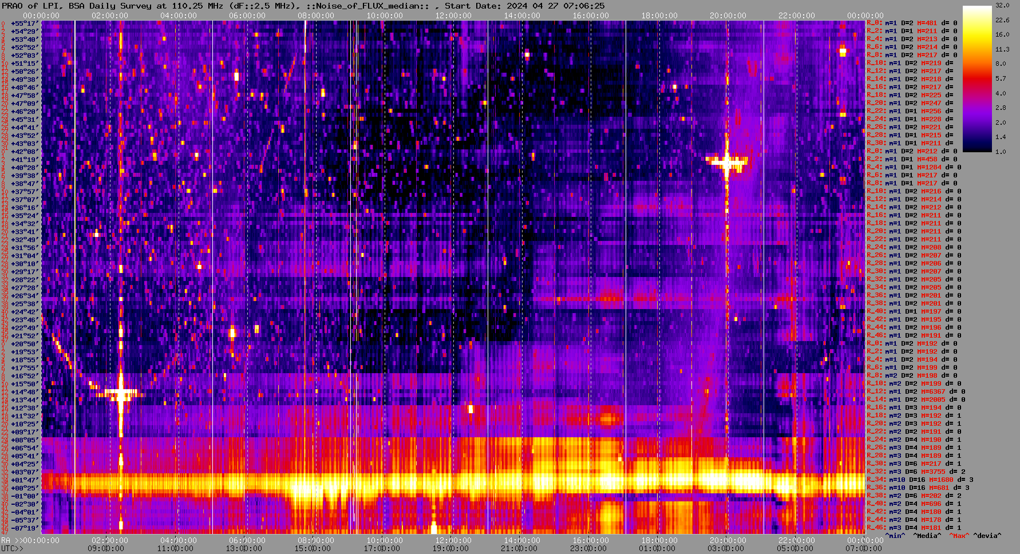Click the 8.0 value on color scale
The image size is (1020, 554).
pos(1000,64)
